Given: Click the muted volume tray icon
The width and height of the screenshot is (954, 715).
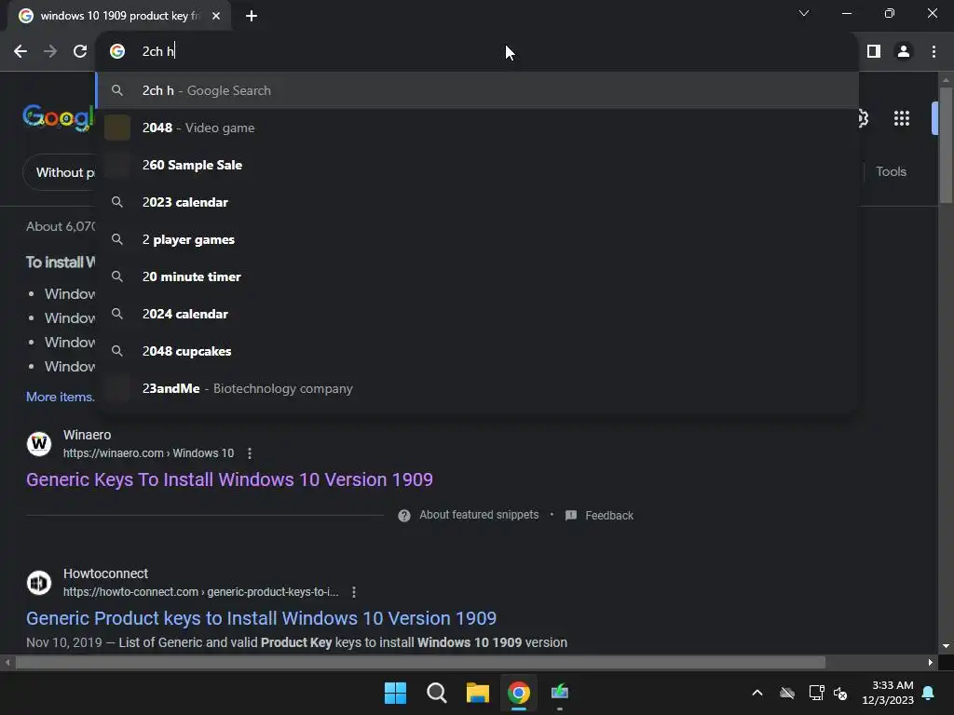Looking at the screenshot, I should [x=840, y=693].
